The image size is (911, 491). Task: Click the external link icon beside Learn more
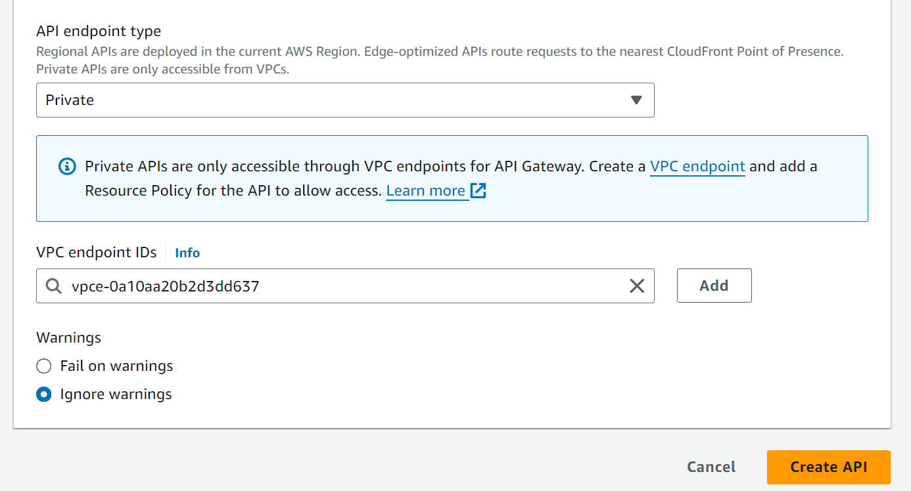coord(479,191)
